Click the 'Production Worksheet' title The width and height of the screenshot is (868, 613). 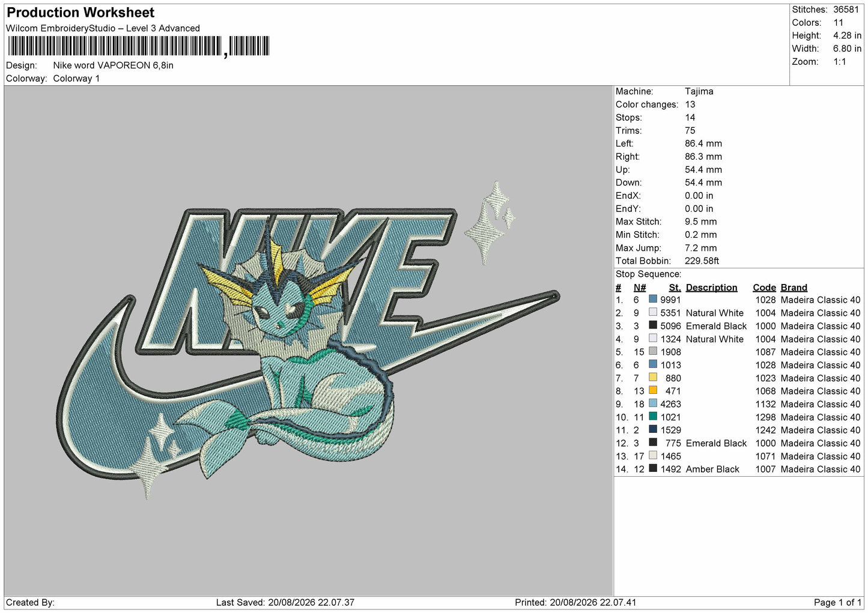(x=80, y=13)
